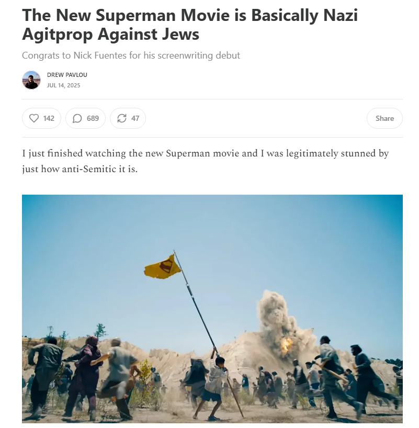Click the JUL 14, 2025 publish date
The image size is (419, 428).
click(x=64, y=85)
